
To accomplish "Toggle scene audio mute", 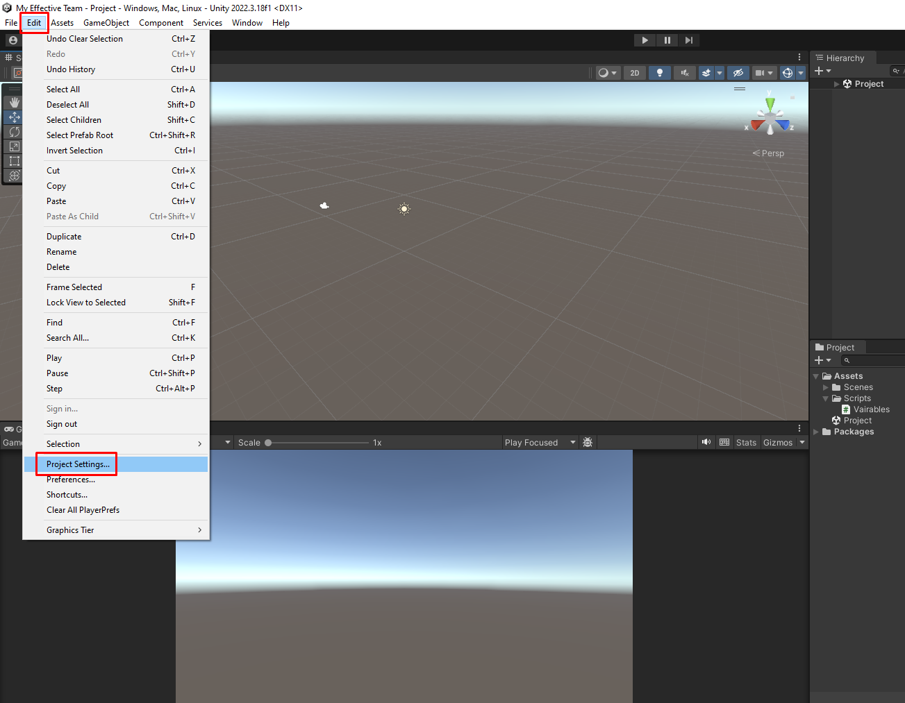I will pos(684,72).
